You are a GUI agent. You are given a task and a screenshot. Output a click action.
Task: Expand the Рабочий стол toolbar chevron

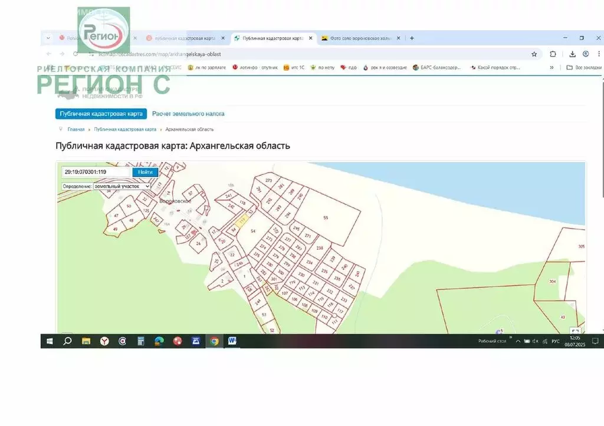511,338
